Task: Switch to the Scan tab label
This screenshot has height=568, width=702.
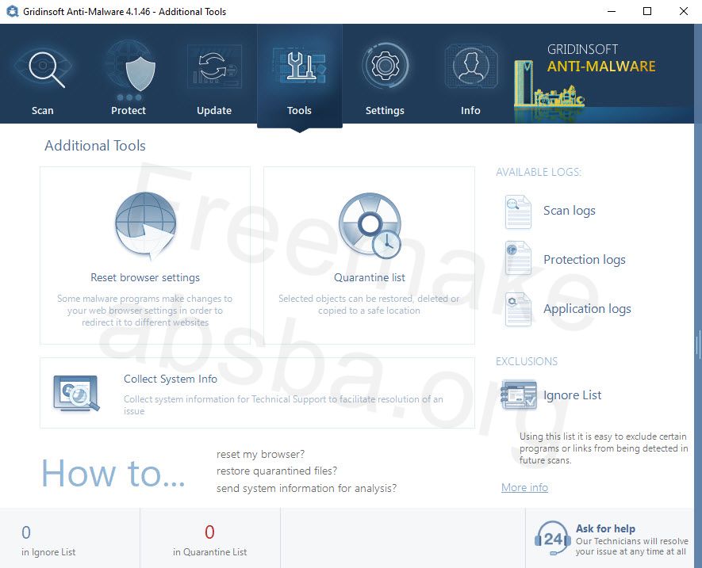Action: [43, 110]
